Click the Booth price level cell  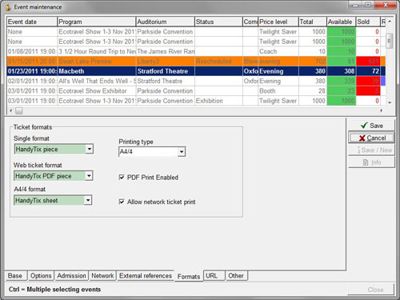pos(278,91)
